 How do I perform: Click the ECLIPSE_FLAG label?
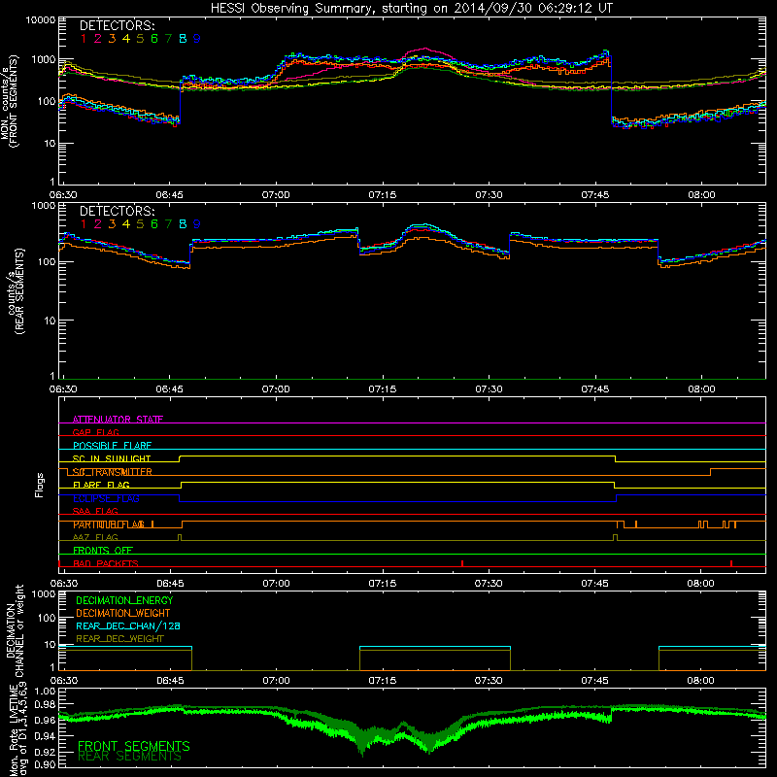click(x=106, y=498)
